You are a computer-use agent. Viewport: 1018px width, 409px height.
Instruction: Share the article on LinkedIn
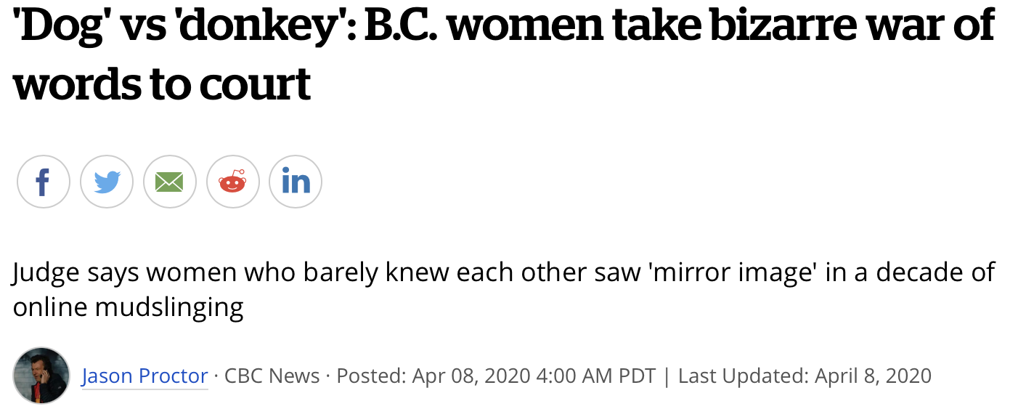pyautogui.click(x=296, y=182)
